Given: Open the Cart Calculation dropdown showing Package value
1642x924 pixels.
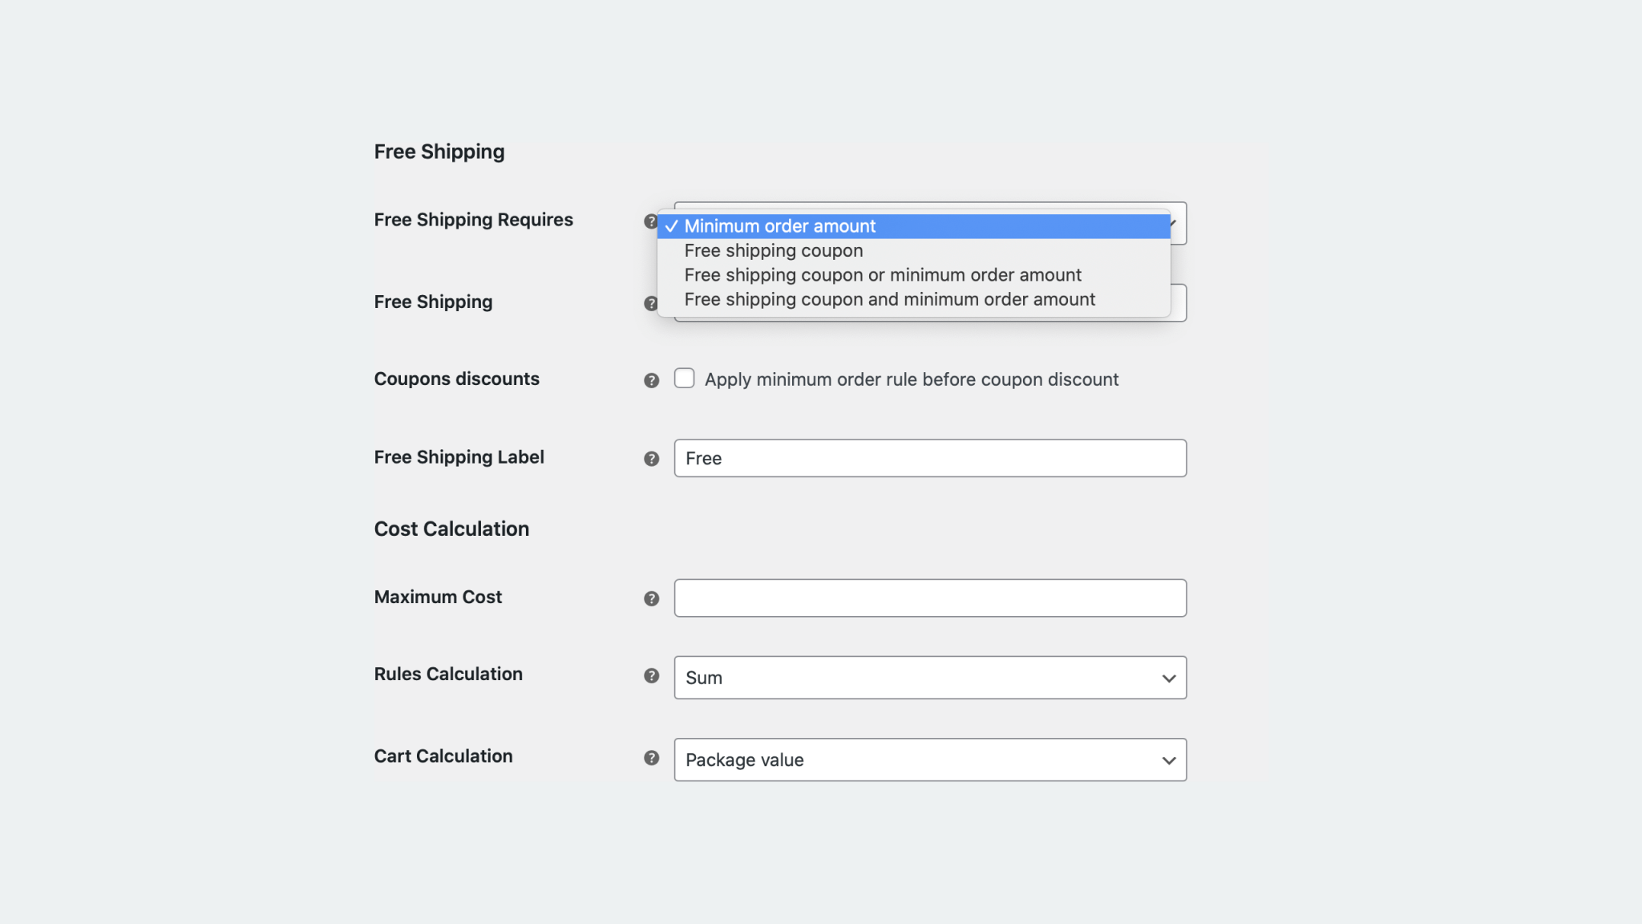Looking at the screenshot, I should 930,760.
